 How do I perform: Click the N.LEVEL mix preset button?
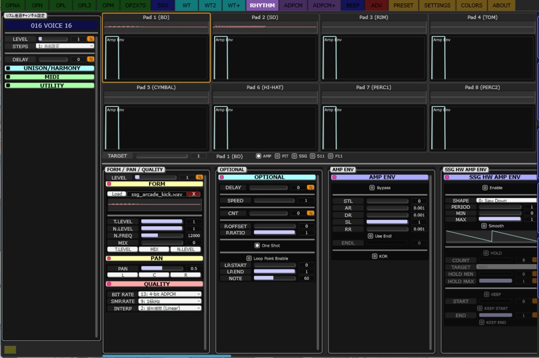(x=186, y=249)
